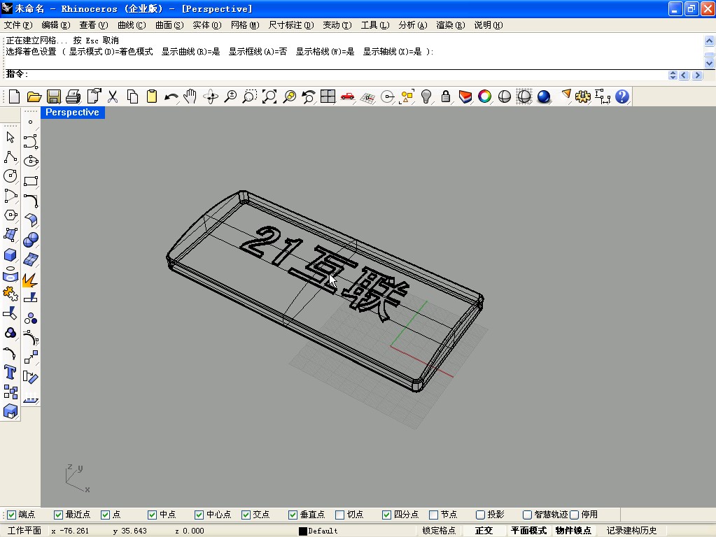
Task: Open the Help question mark icon
Action: coord(622,96)
